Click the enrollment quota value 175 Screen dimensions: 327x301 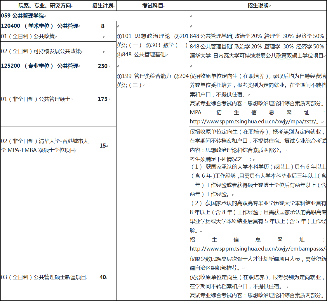(x=102, y=99)
